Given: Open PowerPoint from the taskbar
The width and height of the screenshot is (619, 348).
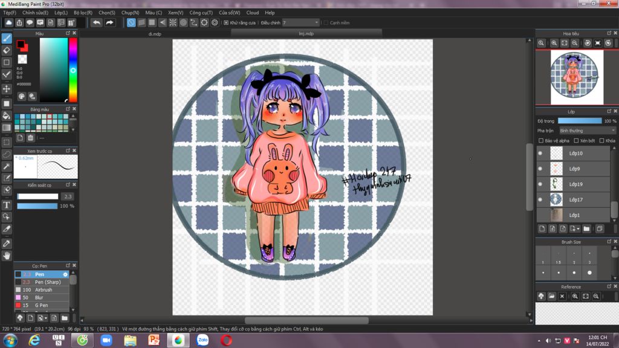Looking at the screenshot, I should [x=154, y=340].
